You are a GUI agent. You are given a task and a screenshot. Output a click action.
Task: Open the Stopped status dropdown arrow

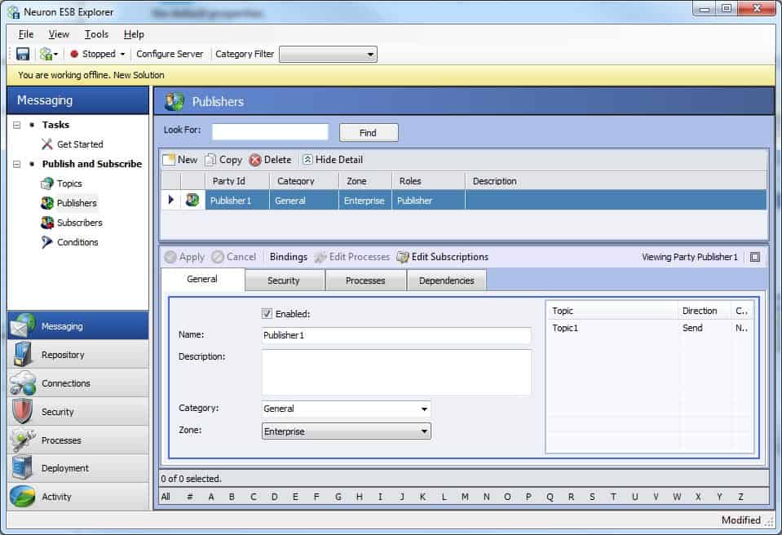pyautogui.click(x=122, y=54)
